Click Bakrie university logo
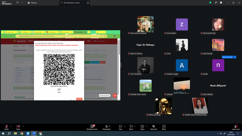The height and width of the screenshot is (136, 242). pyautogui.click(x=20, y=41)
